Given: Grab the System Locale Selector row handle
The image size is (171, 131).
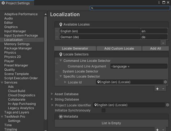Looking at the screenshot, I should tap(57, 71).
